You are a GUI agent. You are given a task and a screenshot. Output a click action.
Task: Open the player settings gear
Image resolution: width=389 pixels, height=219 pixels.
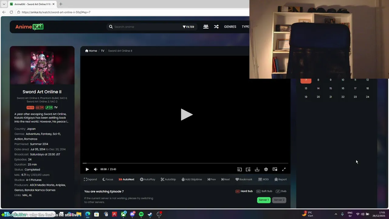(x=266, y=169)
